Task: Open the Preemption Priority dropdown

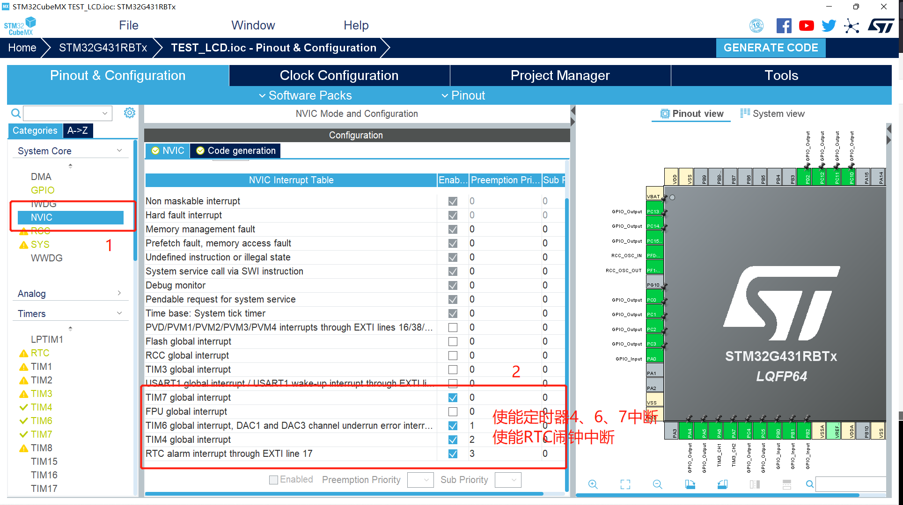Action: pos(420,480)
